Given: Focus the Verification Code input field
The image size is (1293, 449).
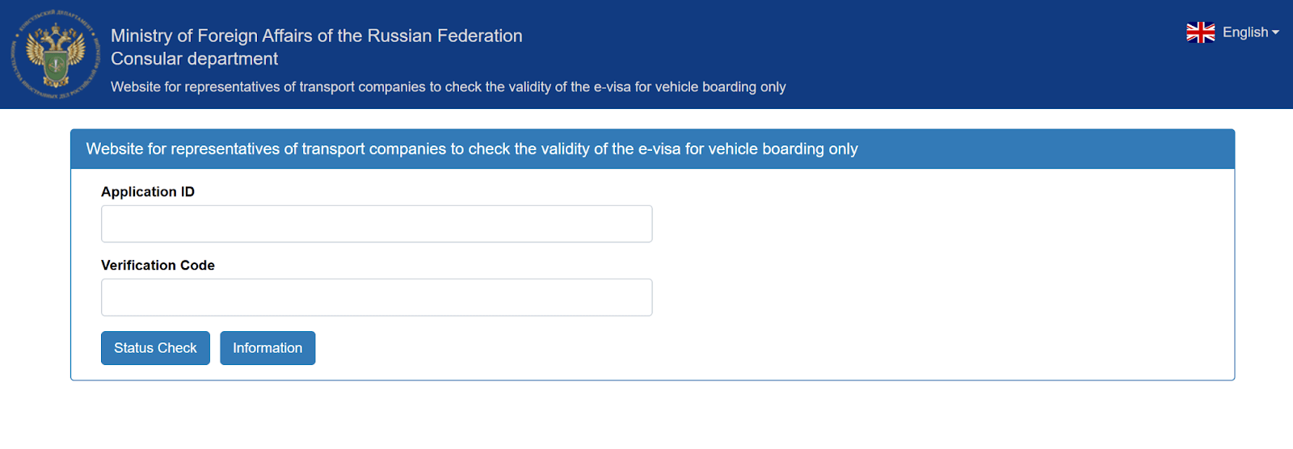Looking at the screenshot, I should pyautogui.click(x=377, y=297).
